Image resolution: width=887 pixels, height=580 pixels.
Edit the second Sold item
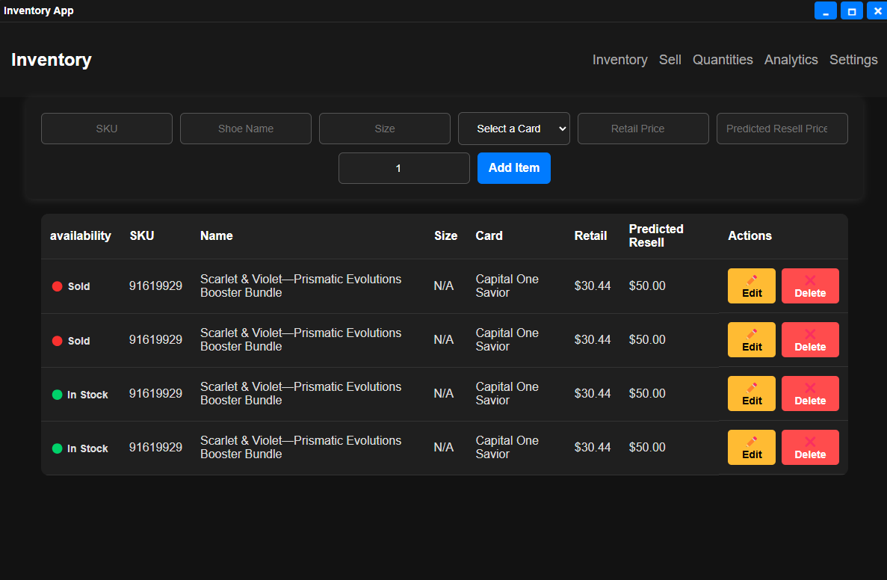pyautogui.click(x=751, y=339)
